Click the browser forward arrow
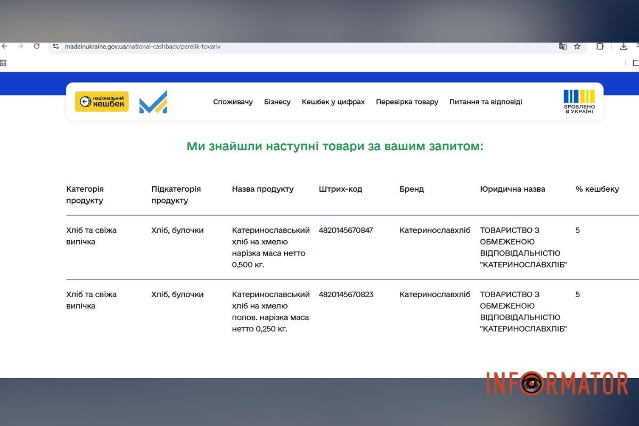The height and width of the screenshot is (426, 639). [21, 46]
